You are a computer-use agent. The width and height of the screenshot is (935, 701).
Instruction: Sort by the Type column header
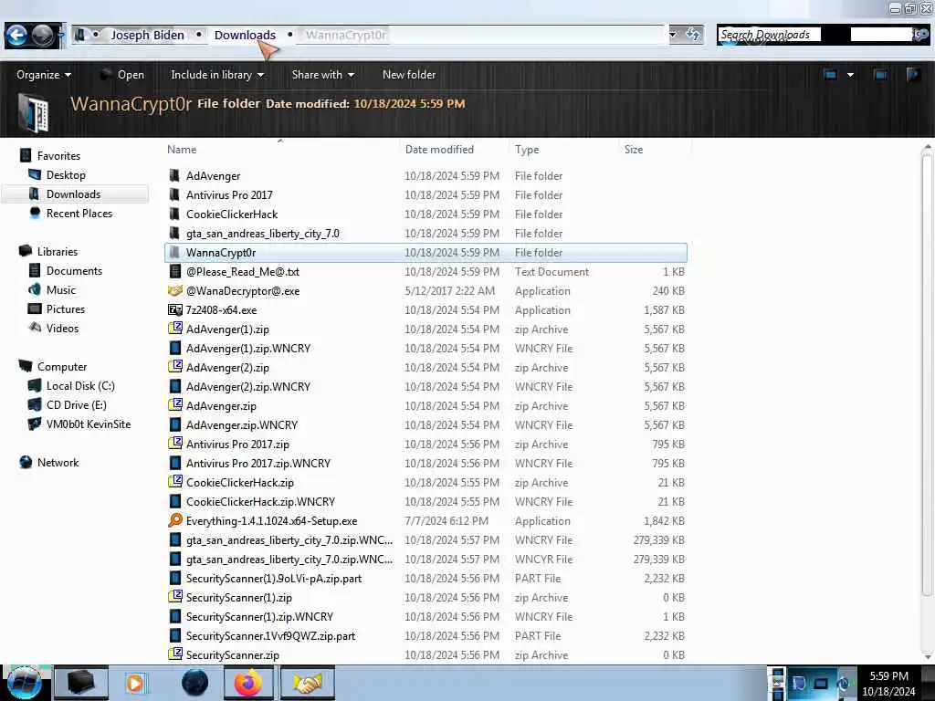point(527,150)
